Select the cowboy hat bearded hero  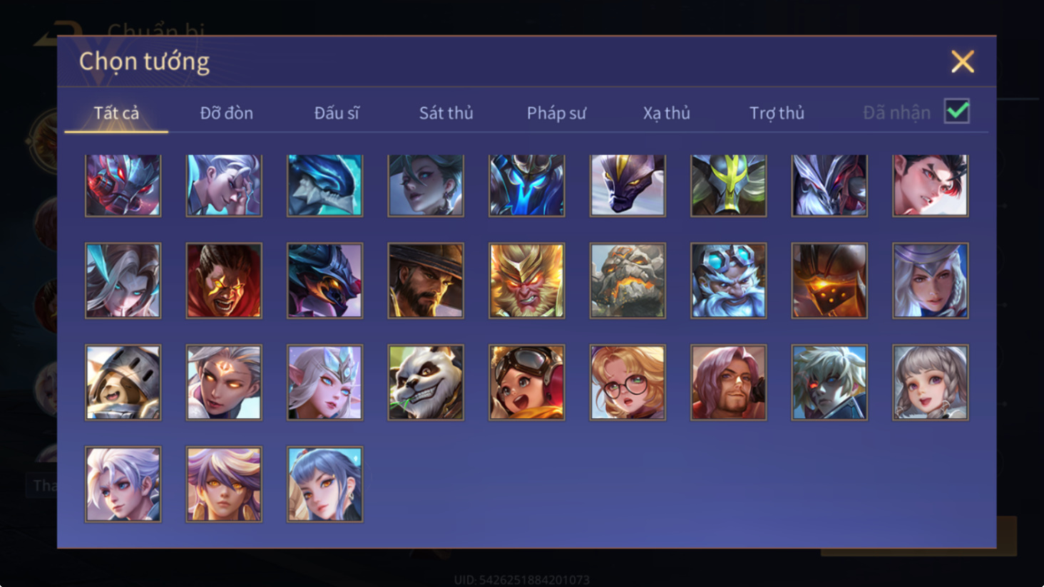point(426,281)
